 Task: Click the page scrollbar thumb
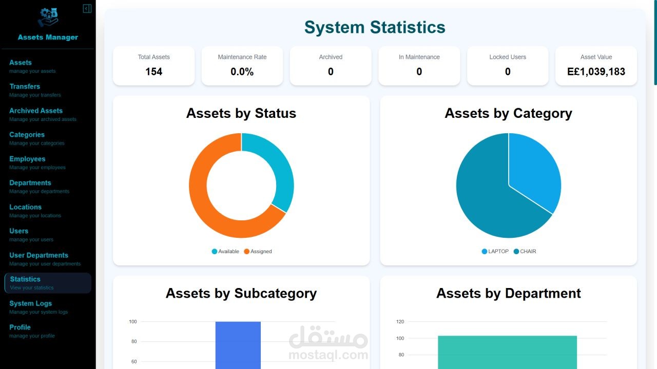coord(655,44)
